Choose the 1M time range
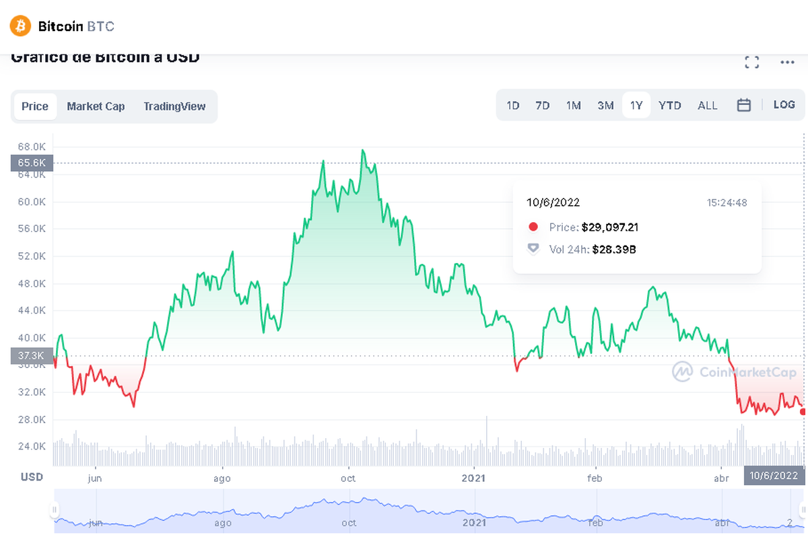Image resolution: width=808 pixels, height=543 pixels. click(573, 106)
